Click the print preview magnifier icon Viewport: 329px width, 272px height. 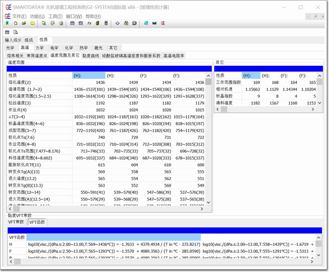[15, 32]
